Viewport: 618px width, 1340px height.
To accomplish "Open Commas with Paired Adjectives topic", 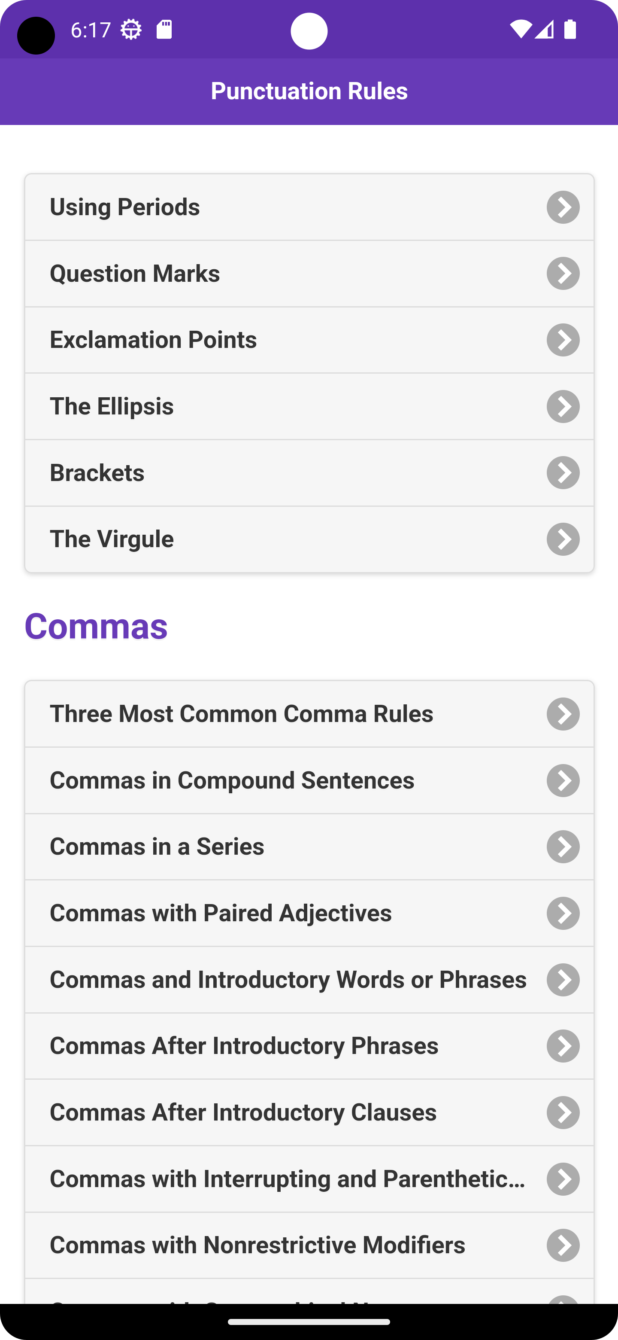I will pos(309,913).
